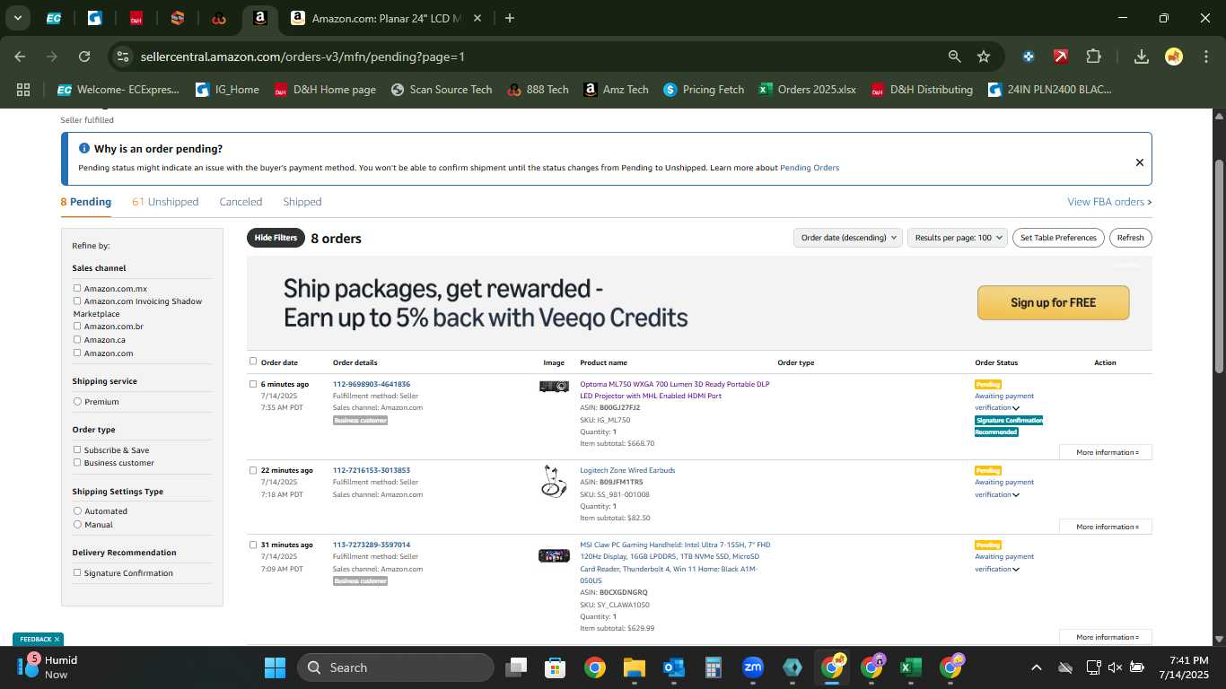Dismiss the FEEDBACK tab with its X
1226x689 pixels.
[x=57, y=640]
